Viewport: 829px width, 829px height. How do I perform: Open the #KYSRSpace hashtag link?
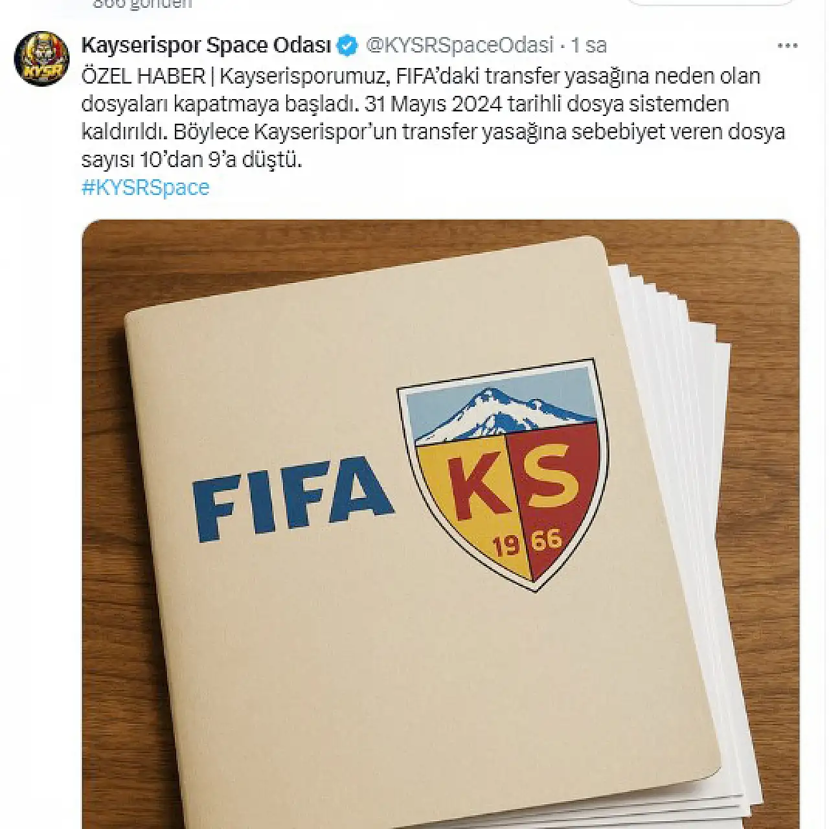click(146, 187)
